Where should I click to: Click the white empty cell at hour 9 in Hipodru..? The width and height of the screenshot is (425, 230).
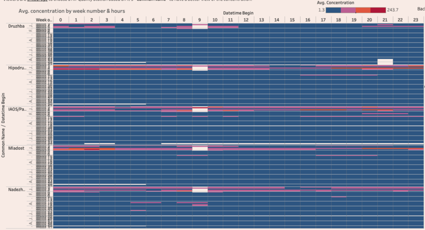(x=200, y=69)
